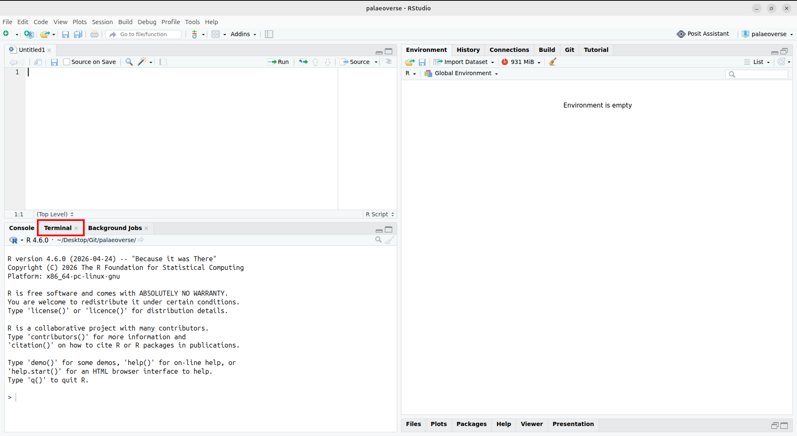Show Untitled1 in new window icon
This screenshot has height=436, width=797.
pos(38,62)
